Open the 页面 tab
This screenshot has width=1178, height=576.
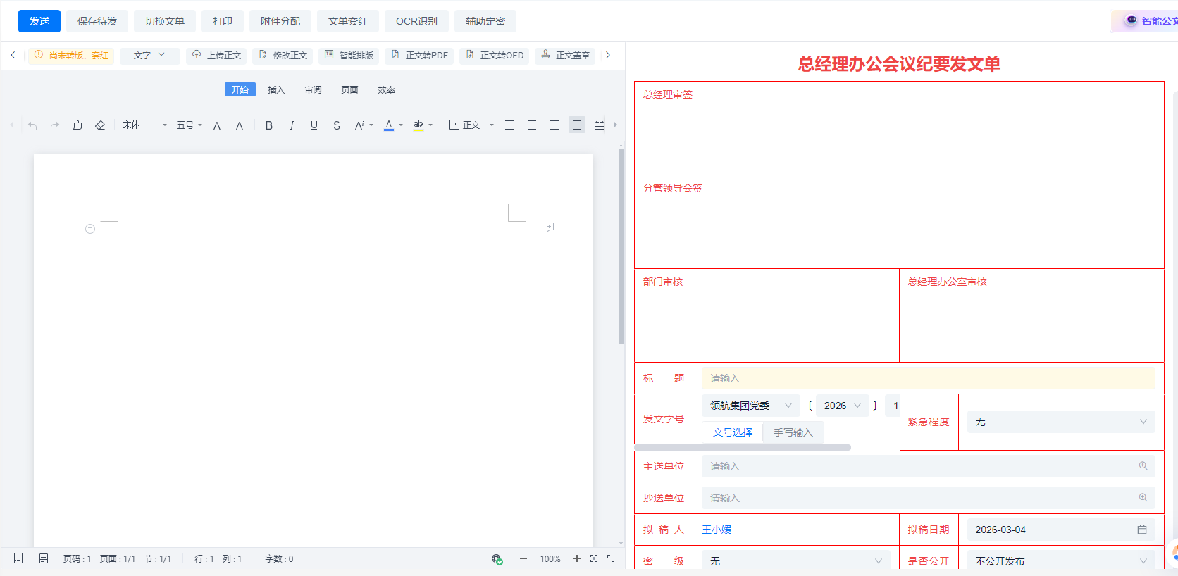pos(349,89)
